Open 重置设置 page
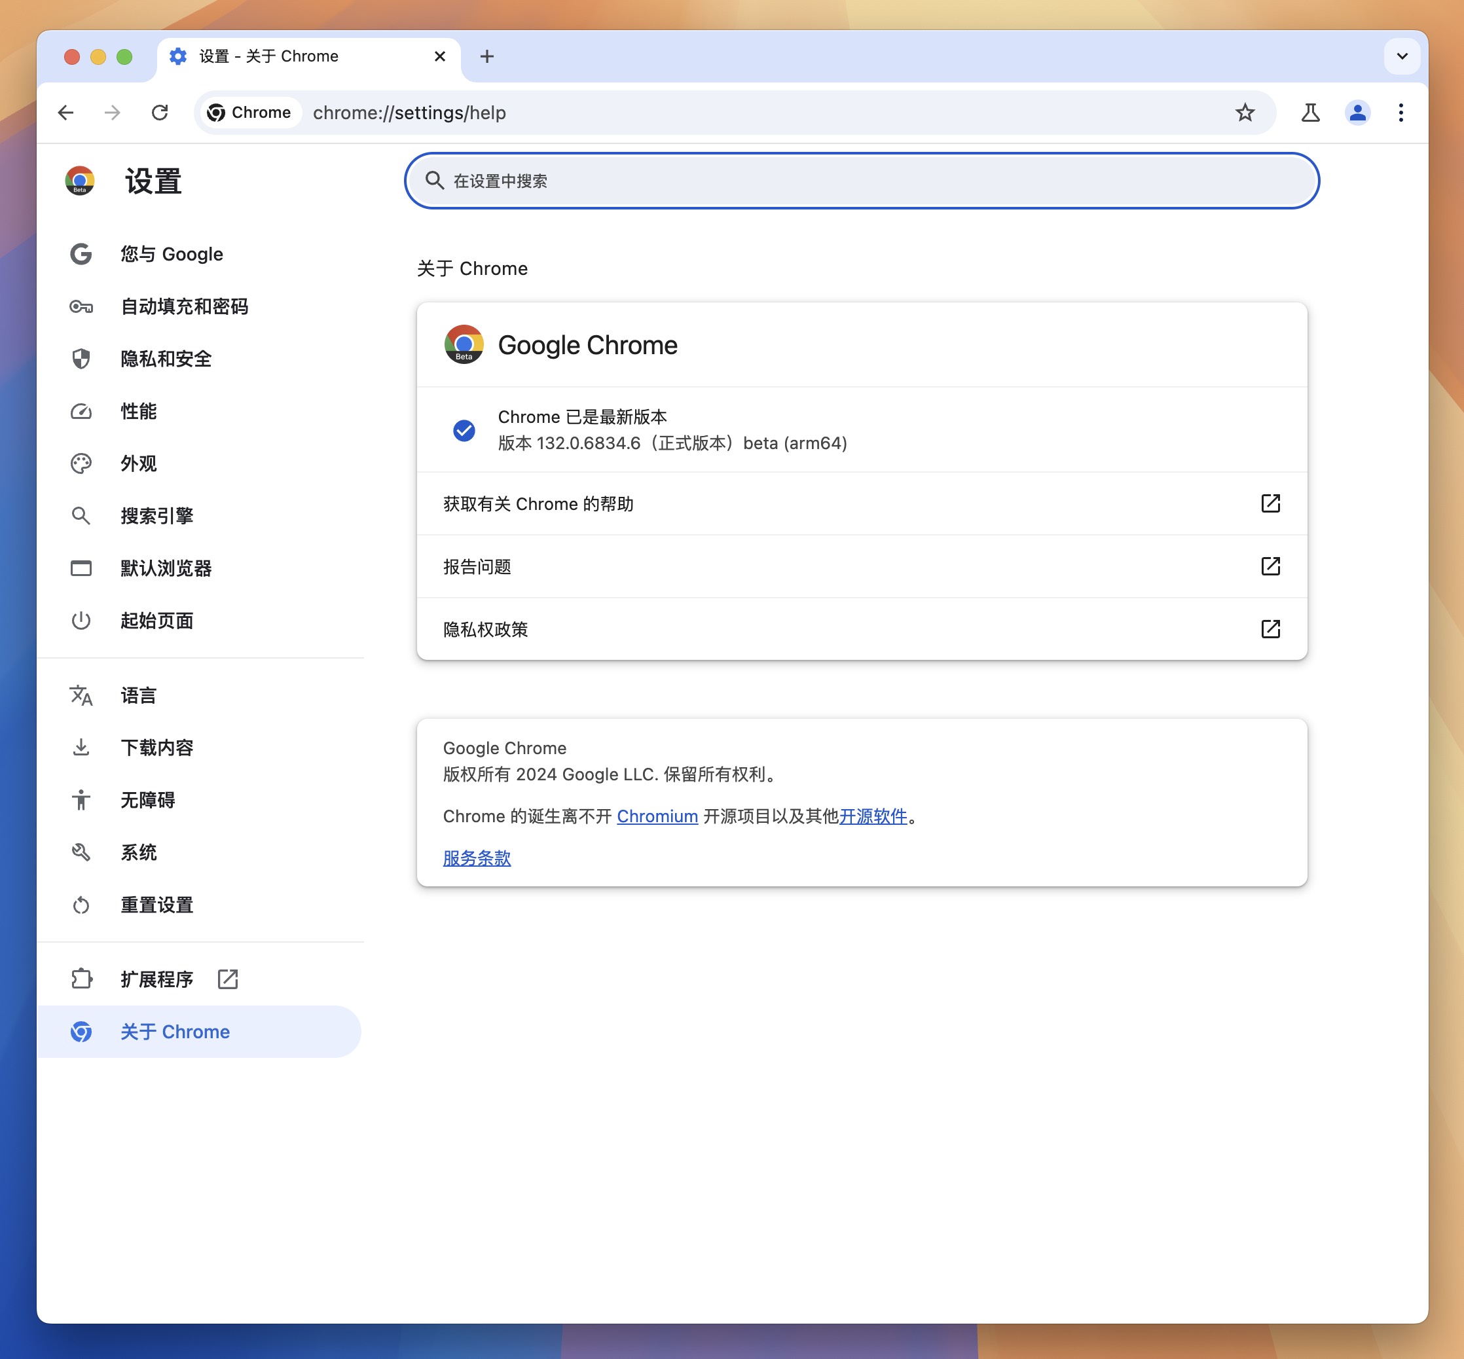The height and width of the screenshot is (1359, 1464). click(200, 905)
